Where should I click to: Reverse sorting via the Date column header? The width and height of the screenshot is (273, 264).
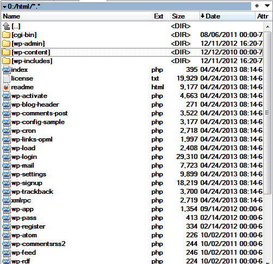click(x=227, y=16)
